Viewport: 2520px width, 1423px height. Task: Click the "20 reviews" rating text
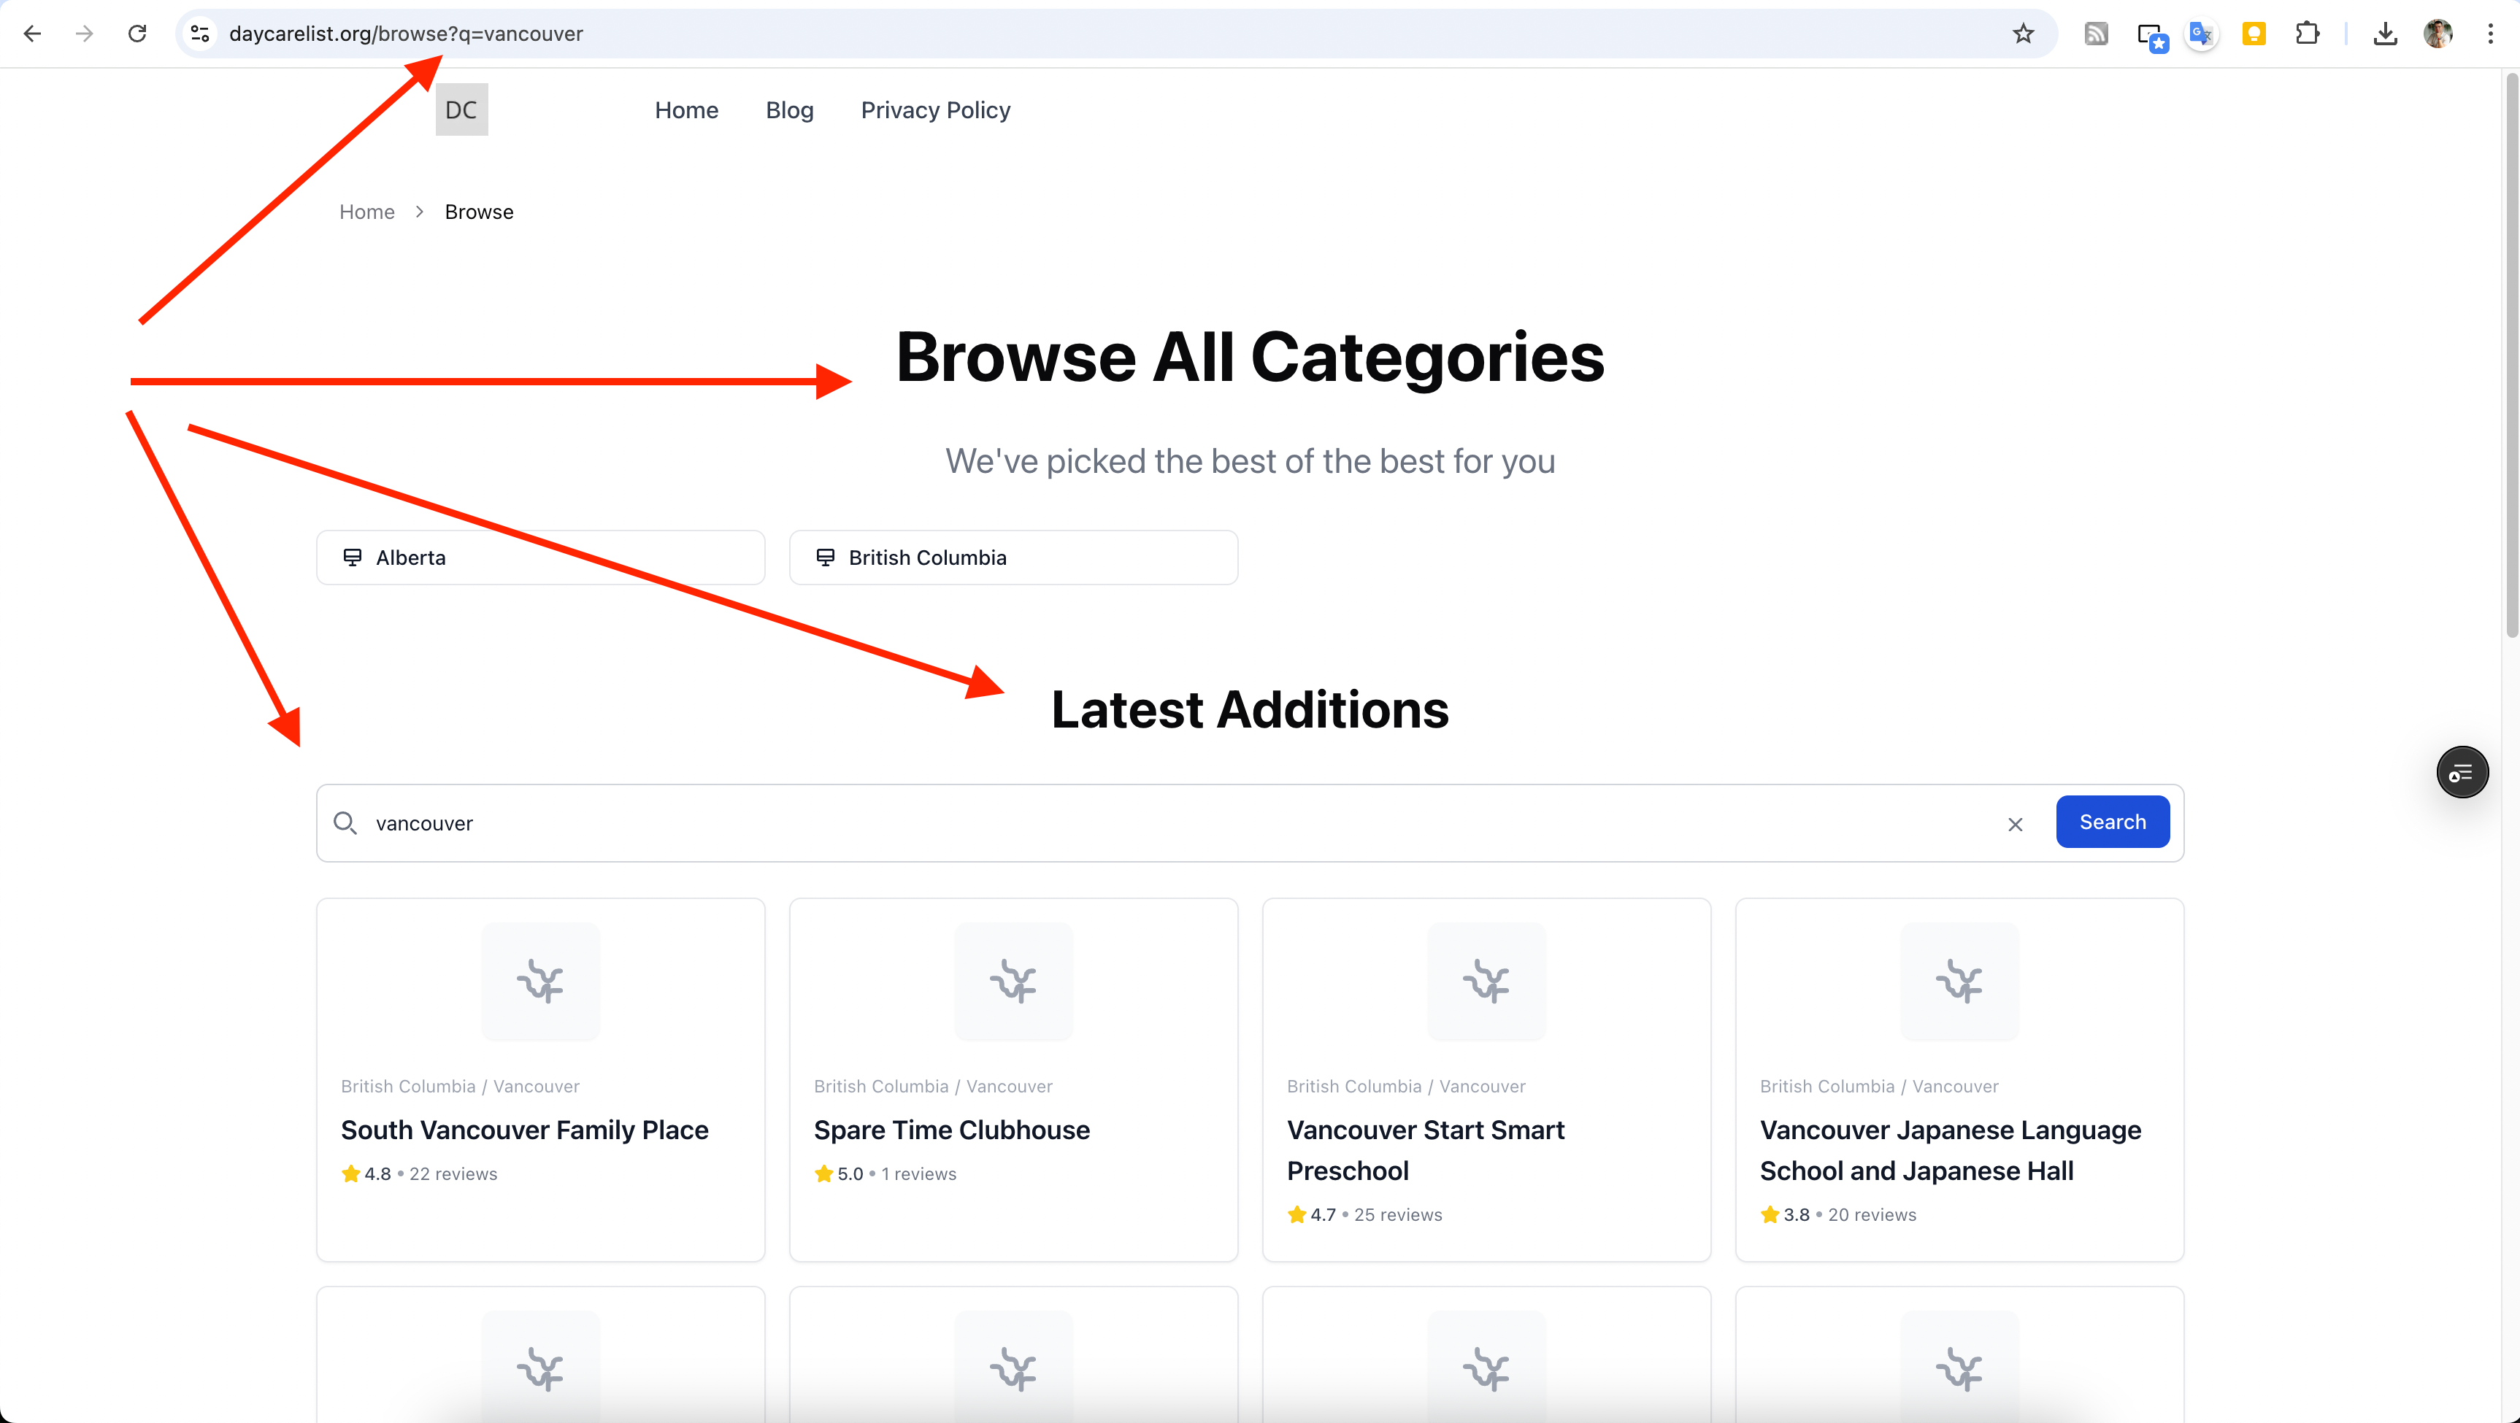coord(1872,1216)
